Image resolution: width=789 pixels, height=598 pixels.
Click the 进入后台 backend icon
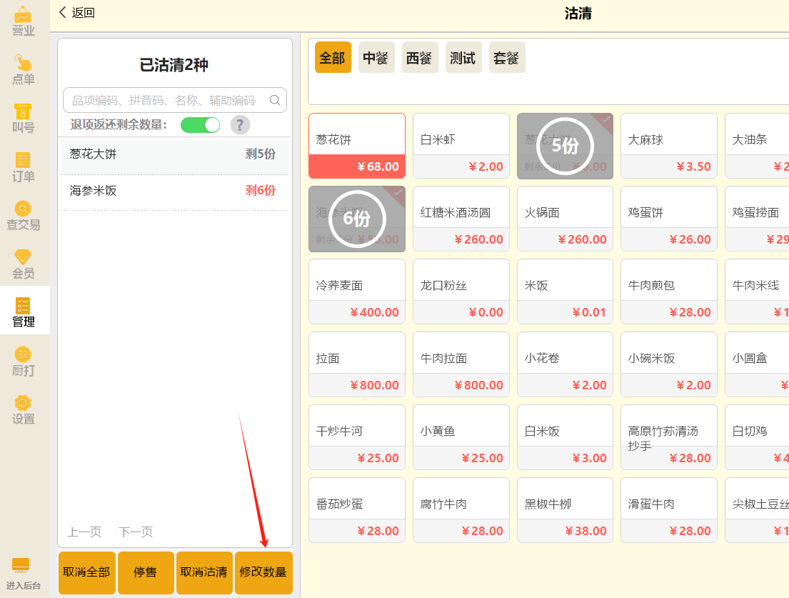[23, 574]
